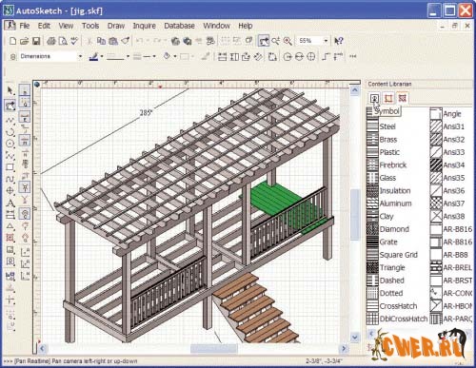Expand the Dimensions layer dropdown
Screen dimensions: 476x368
tap(80, 56)
